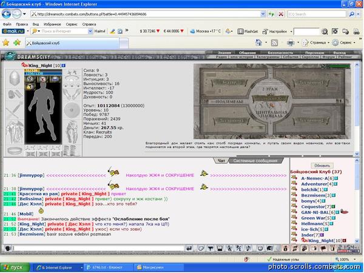Expand the Страница menu dropdown
The image size is (364, 273).
328,42
